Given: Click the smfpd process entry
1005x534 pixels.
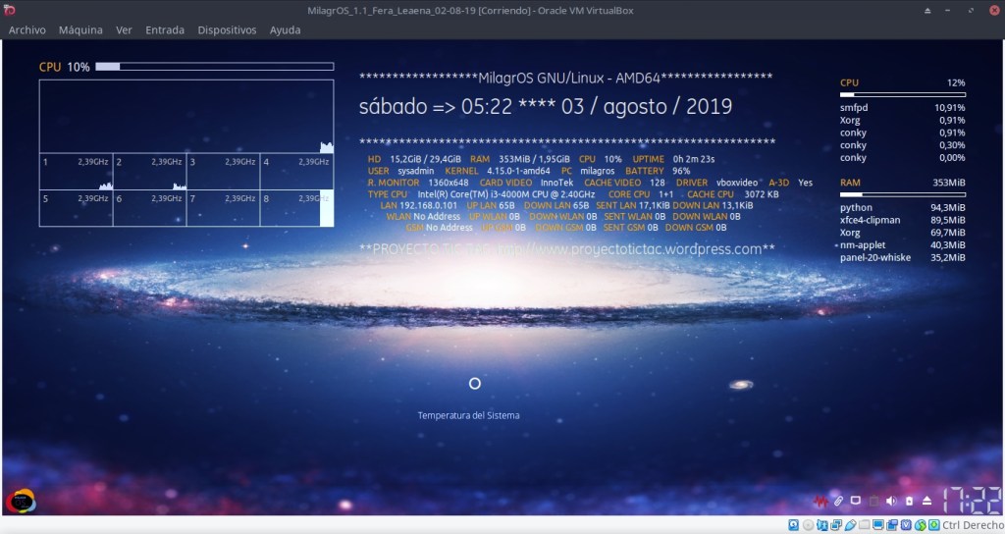Looking at the screenshot, I should [x=903, y=108].
